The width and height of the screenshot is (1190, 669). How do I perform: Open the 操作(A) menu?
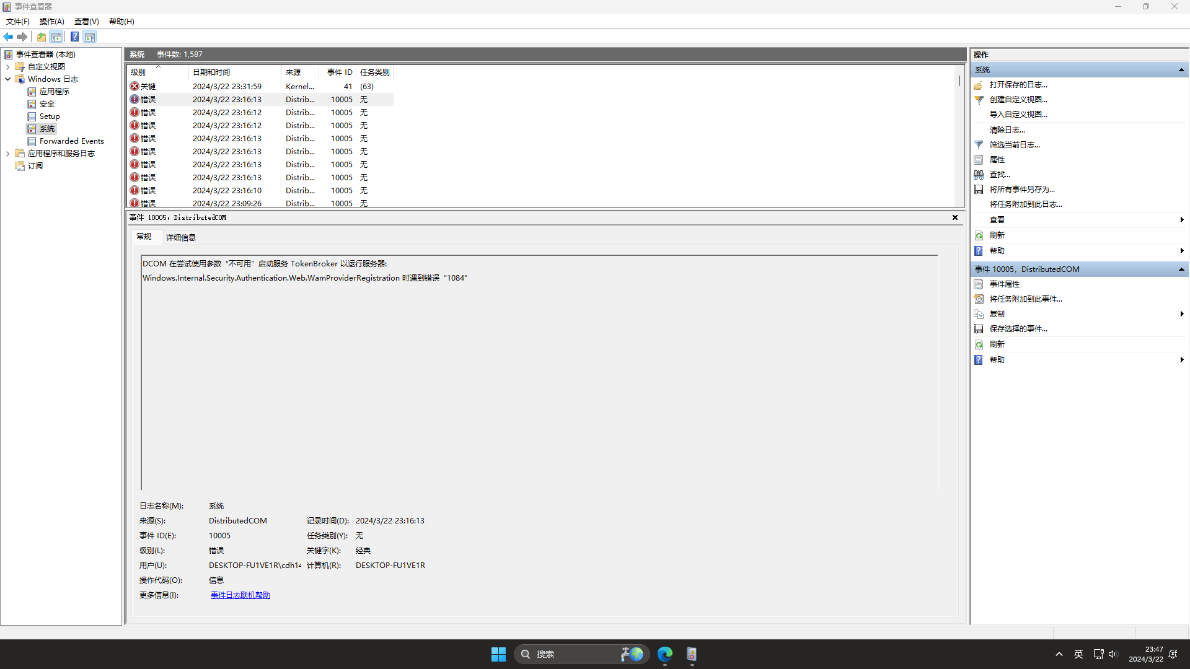coord(51,21)
